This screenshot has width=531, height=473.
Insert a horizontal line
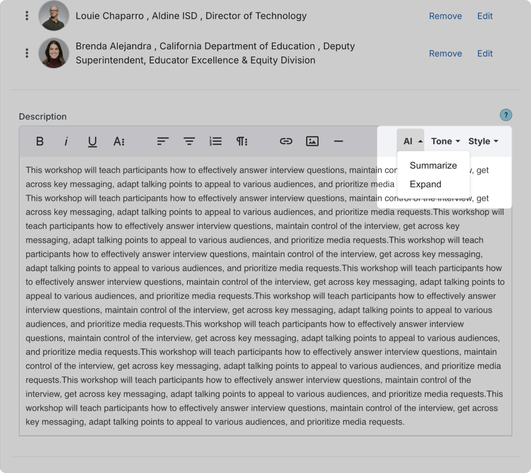(x=338, y=141)
